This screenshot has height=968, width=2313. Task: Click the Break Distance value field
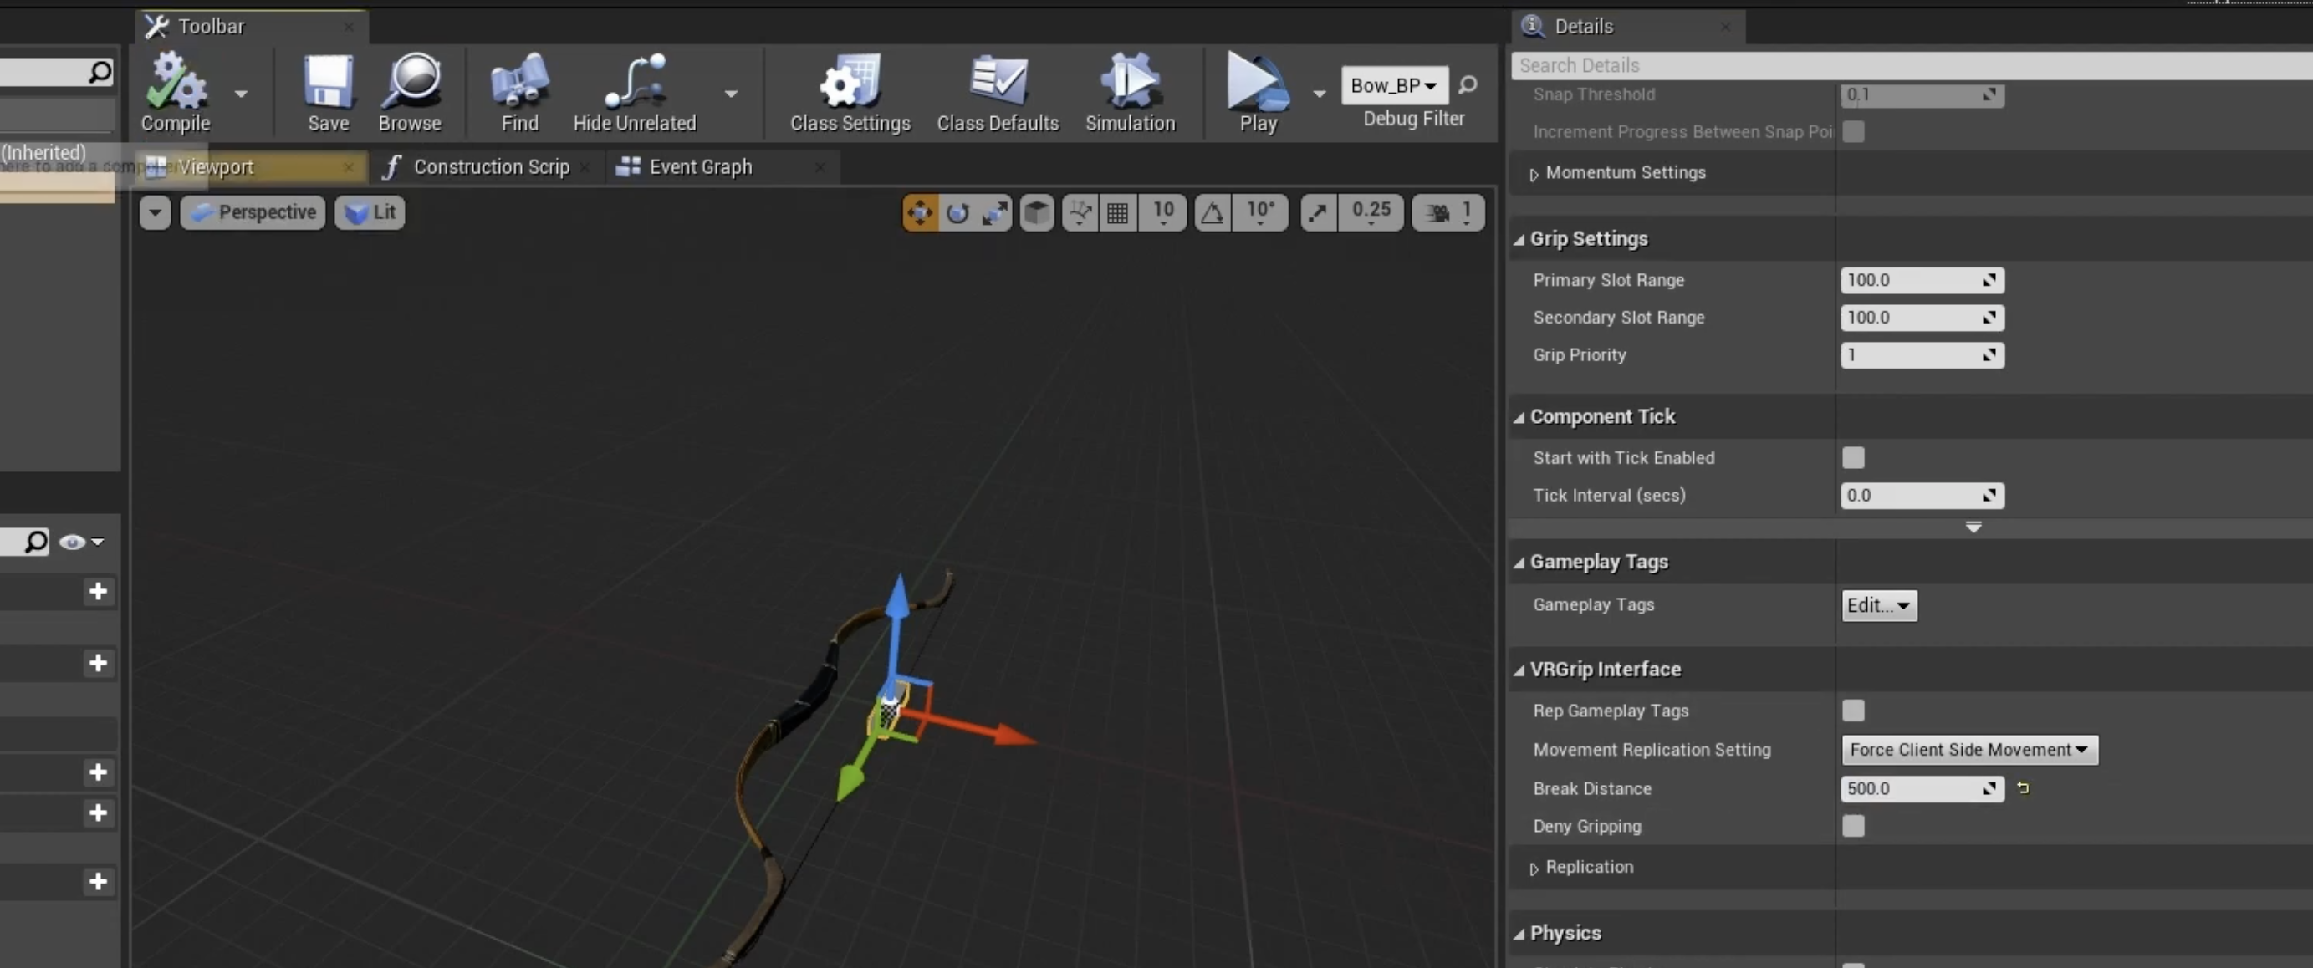click(x=1922, y=788)
